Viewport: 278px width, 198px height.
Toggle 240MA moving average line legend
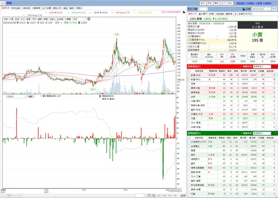[33, 15]
